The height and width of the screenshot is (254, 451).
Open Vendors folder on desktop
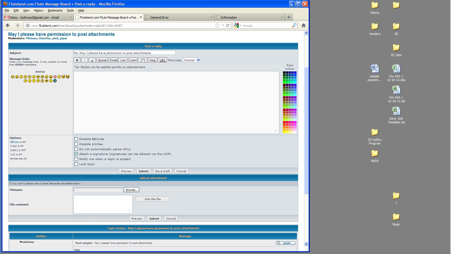tap(375, 29)
